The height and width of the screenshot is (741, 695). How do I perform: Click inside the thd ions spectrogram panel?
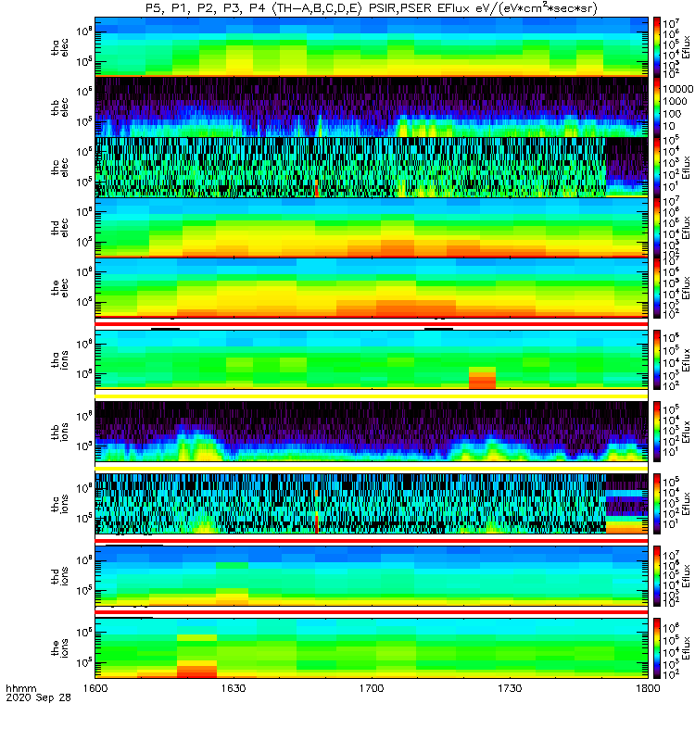click(372, 576)
